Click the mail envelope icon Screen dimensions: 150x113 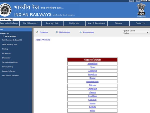[x=57, y=32]
